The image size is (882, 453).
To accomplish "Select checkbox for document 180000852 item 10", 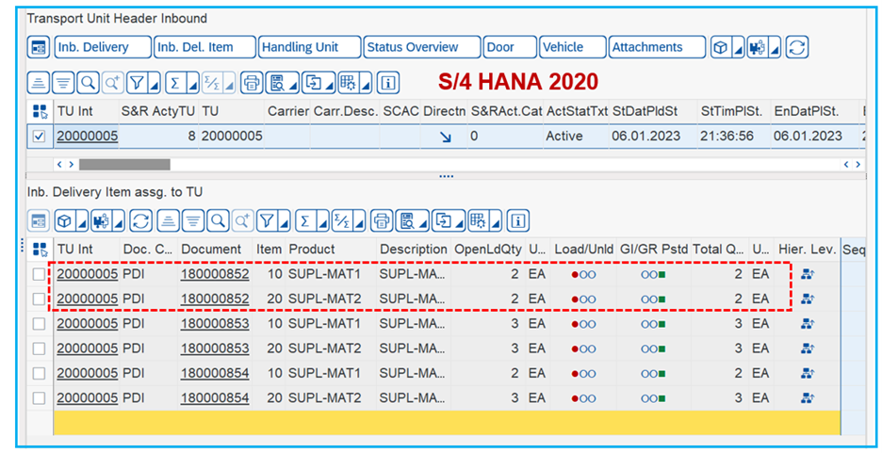I will (x=39, y=274).
